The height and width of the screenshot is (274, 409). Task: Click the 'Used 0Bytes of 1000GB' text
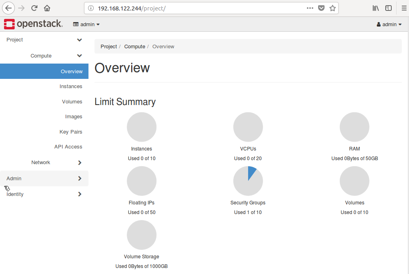(x=142, y=266)
